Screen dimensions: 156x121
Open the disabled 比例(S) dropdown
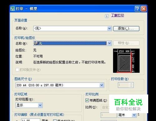(105, 107)
